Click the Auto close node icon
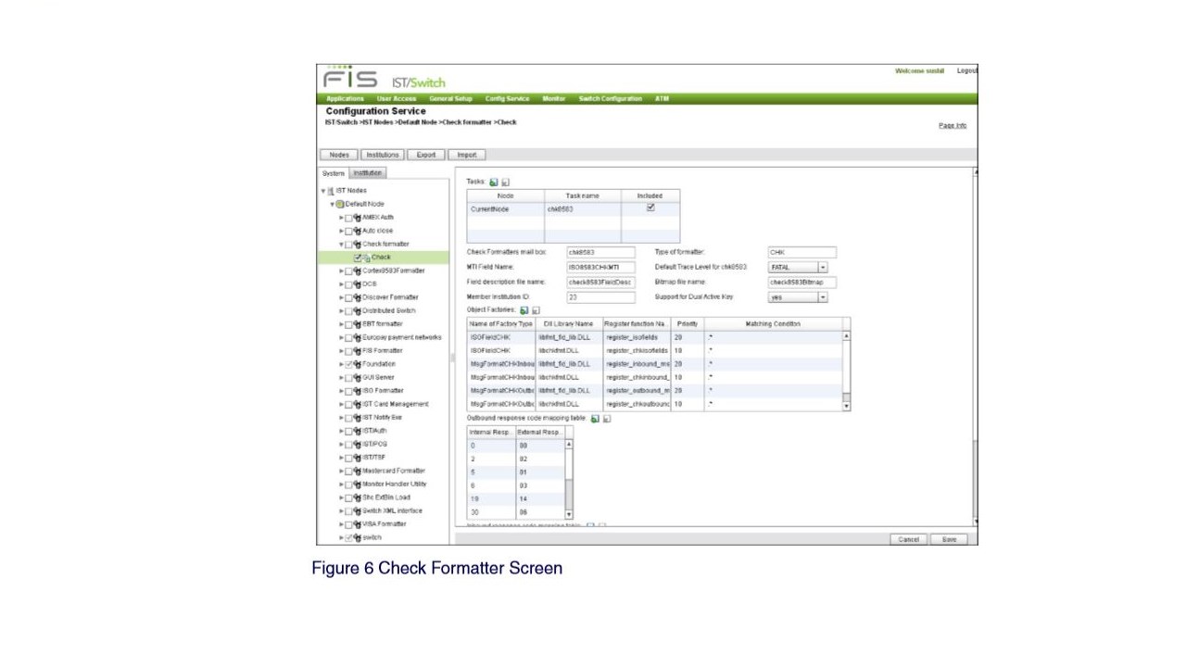Screen dimensions: 1186x667 358,231
